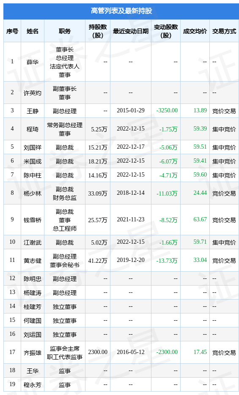Click the change value -2300.00

pos(167,352)
